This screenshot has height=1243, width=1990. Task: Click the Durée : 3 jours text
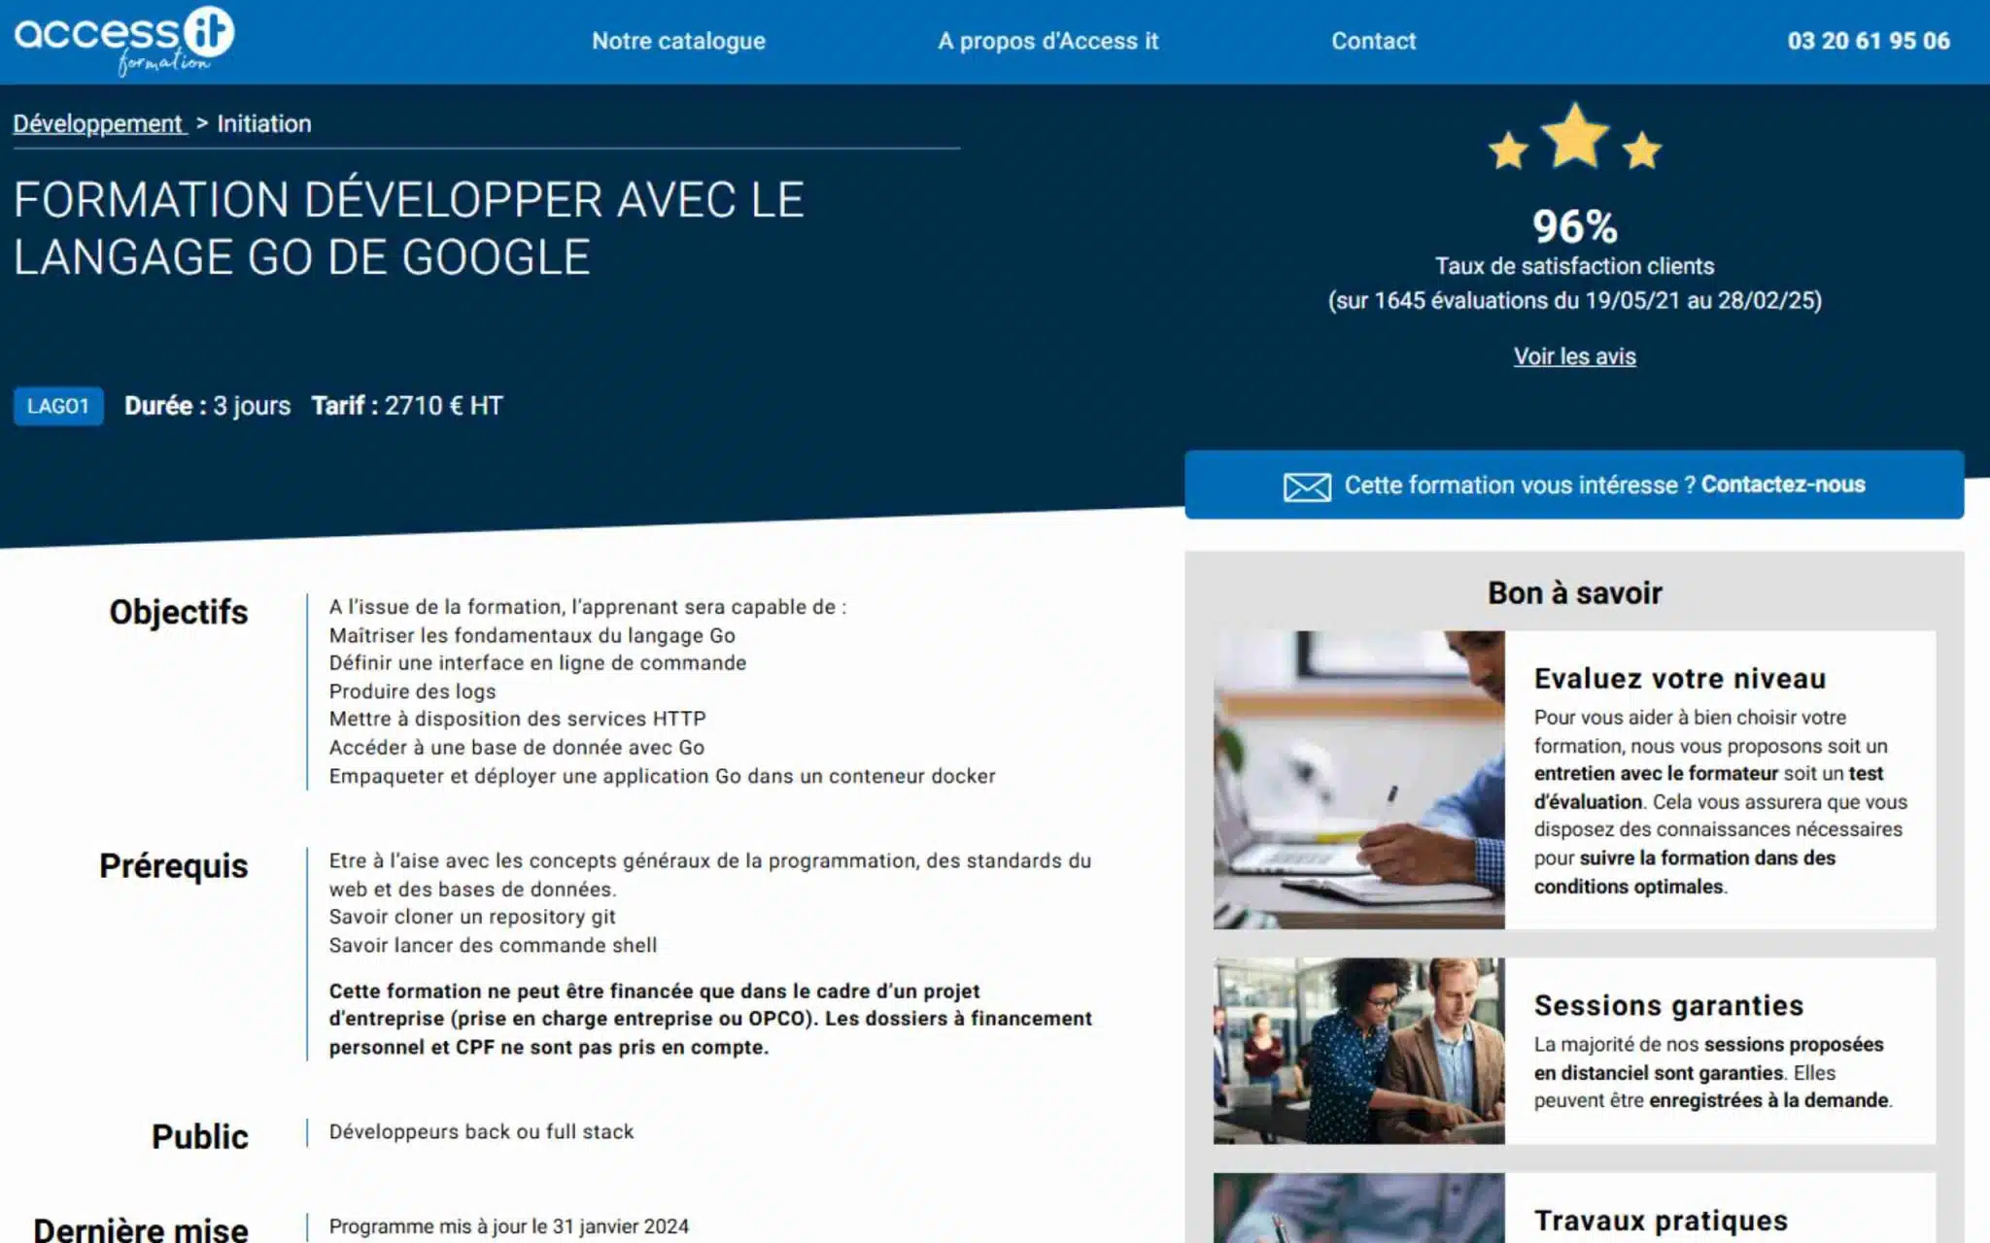tap(207, 406)
